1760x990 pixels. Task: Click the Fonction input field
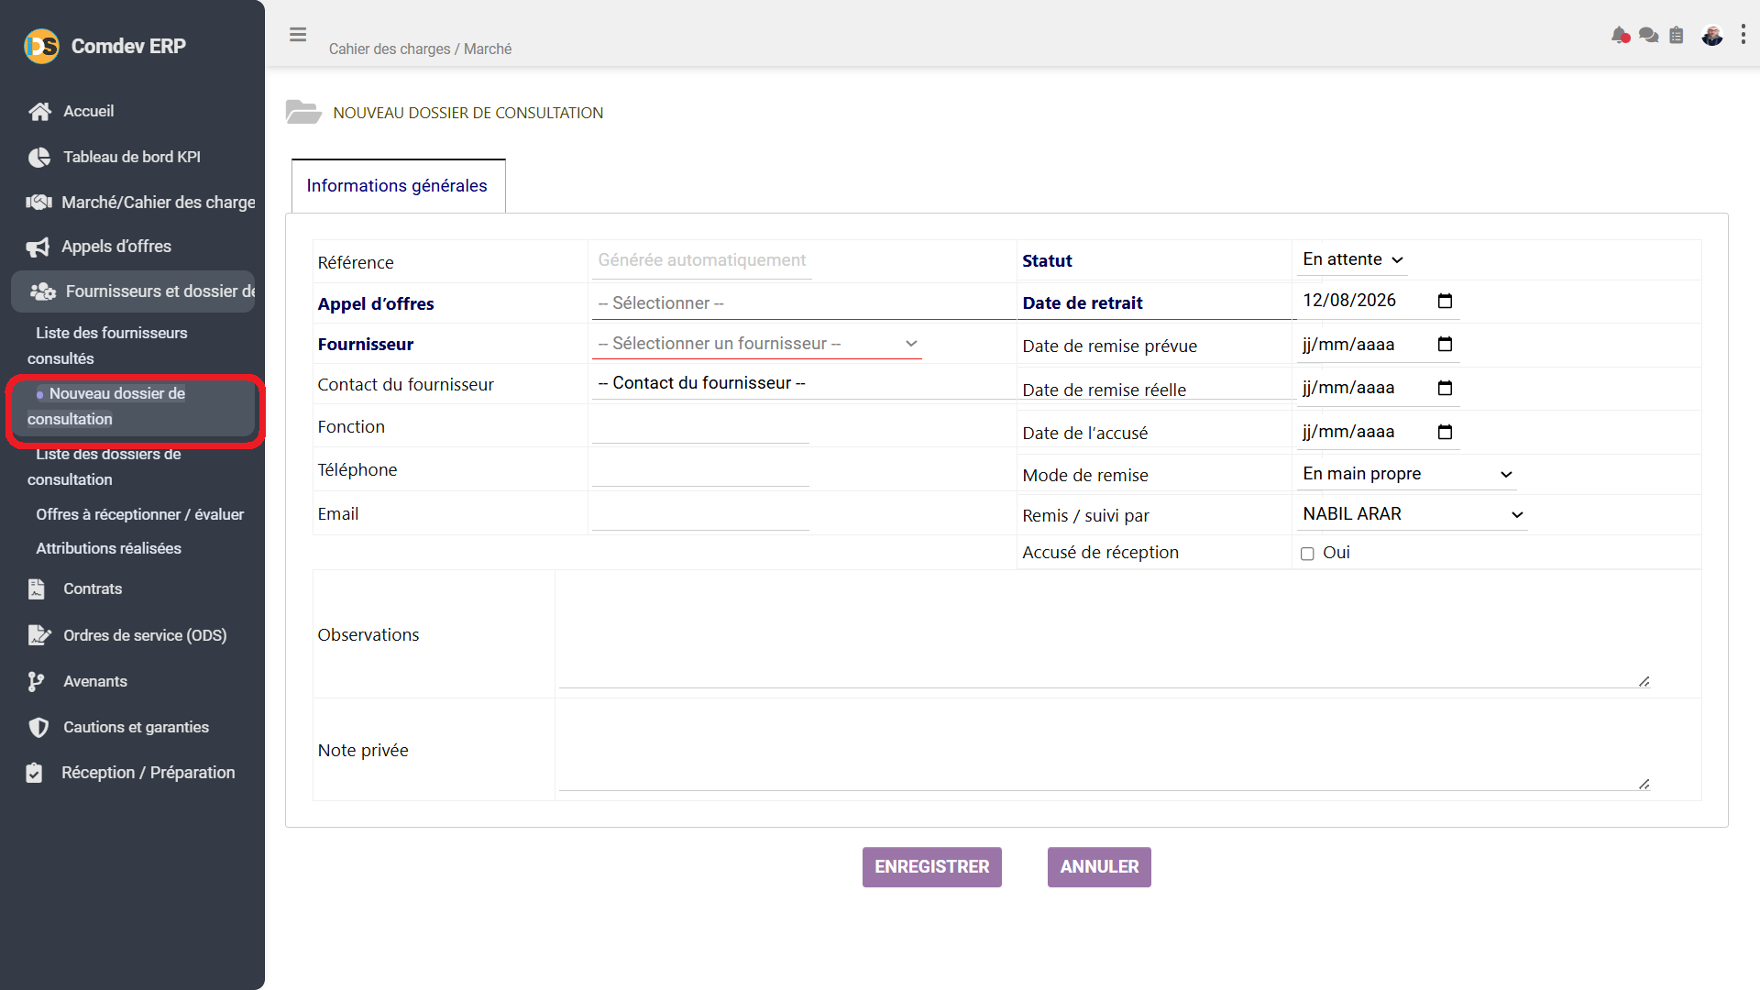point(700,427)
